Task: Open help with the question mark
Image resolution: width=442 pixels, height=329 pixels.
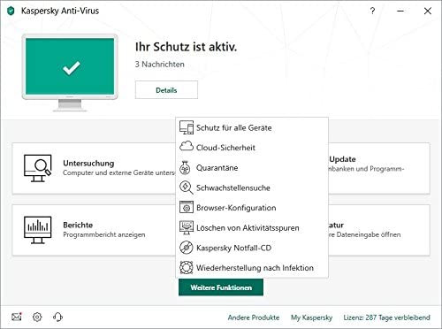Action: (372, 11)
